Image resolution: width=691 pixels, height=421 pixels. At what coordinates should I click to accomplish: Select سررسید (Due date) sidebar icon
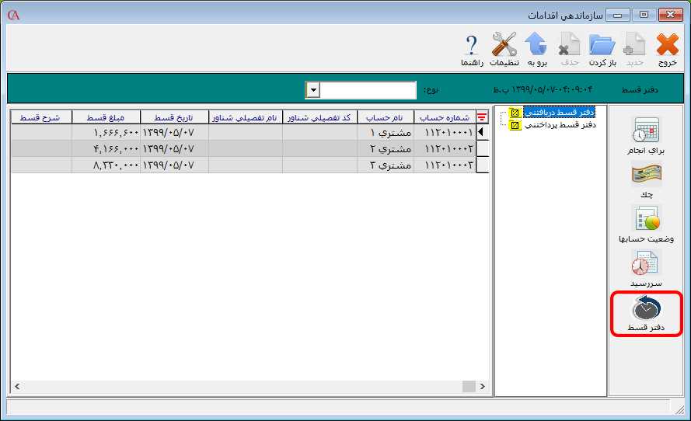point(647,269)
